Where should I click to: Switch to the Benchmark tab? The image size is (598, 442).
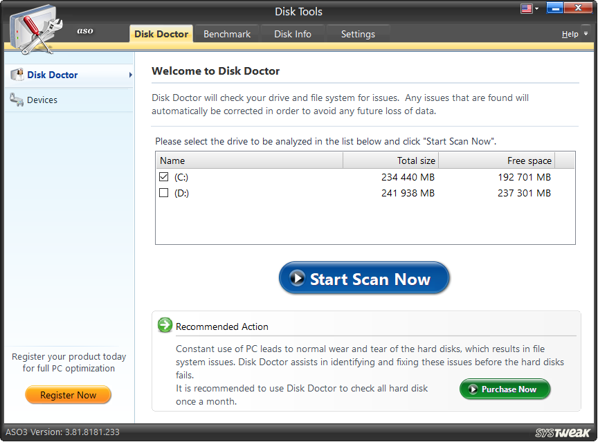pyautogui.click(x=226, y=33)
